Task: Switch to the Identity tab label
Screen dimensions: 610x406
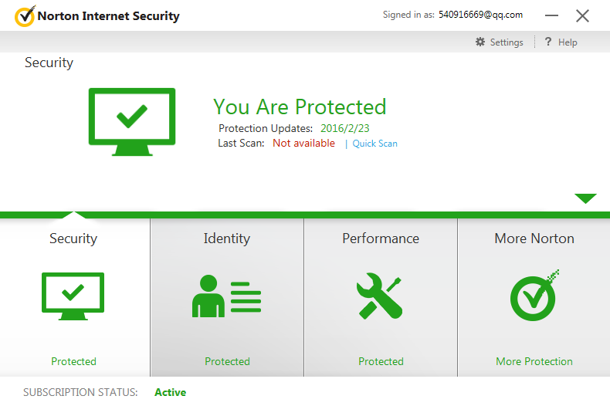Action: 227,239
